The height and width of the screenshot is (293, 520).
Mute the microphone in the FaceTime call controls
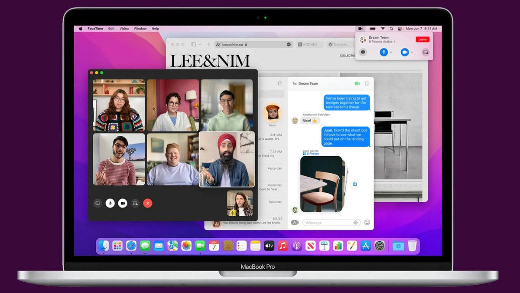coord(109,203)
